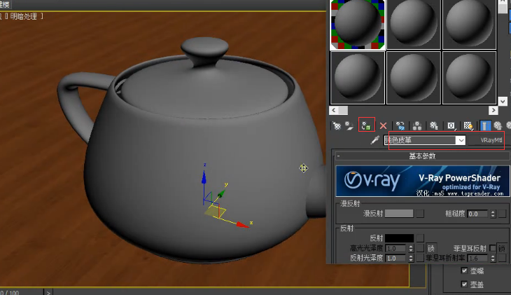Viewport: 511px width, 295px height.
Task: Select the top-right material sample sphere
Action: click(469, 25)
